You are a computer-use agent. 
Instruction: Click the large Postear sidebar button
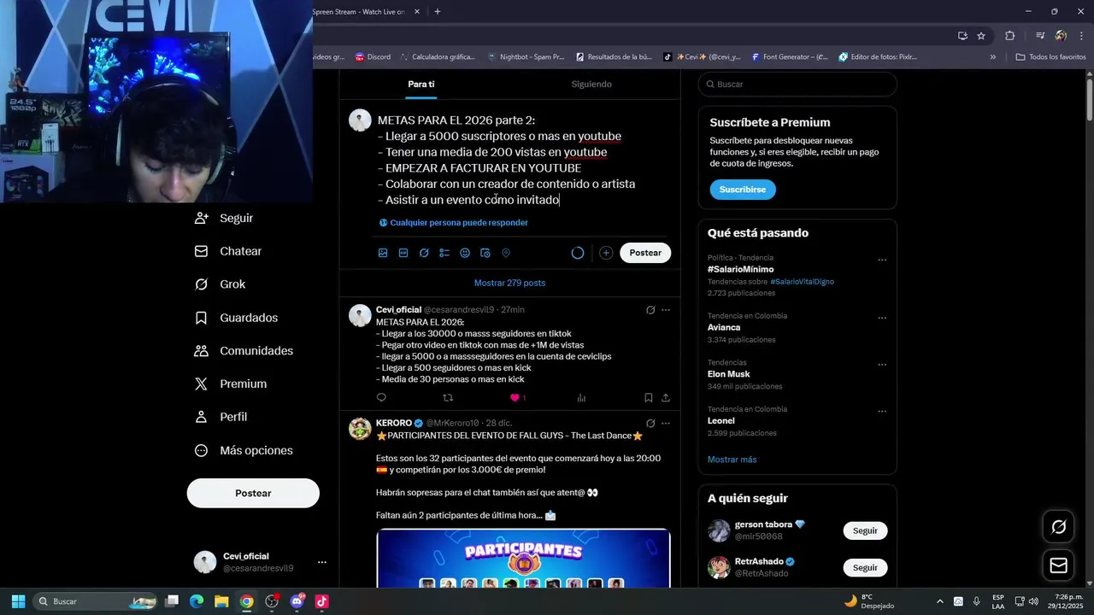253,493
